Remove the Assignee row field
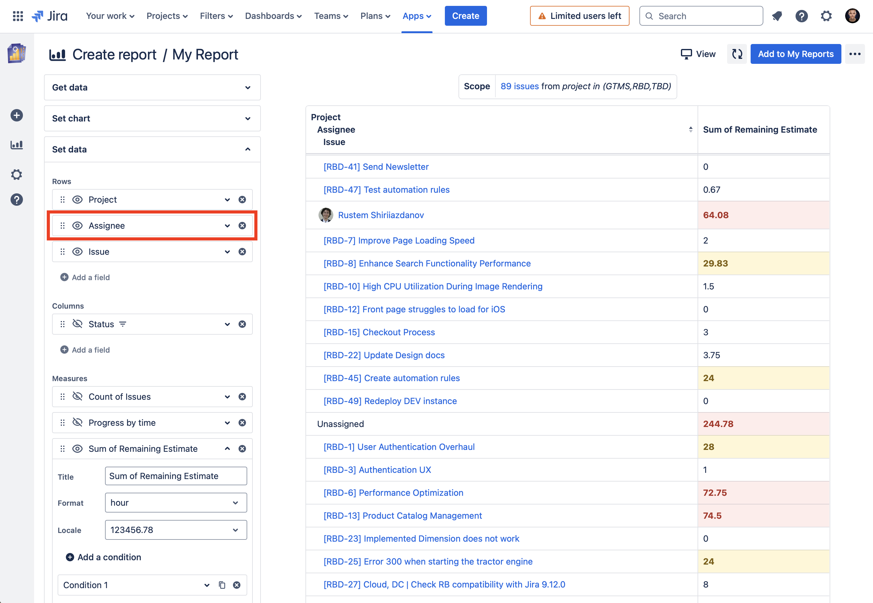This screenshot has height=603, width=873. [x=242, y=226]
